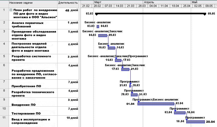Click the '09.05' summary finish date label
This screenshot has height=127, width=217.
pyautogui.click(x=211, y=13)
